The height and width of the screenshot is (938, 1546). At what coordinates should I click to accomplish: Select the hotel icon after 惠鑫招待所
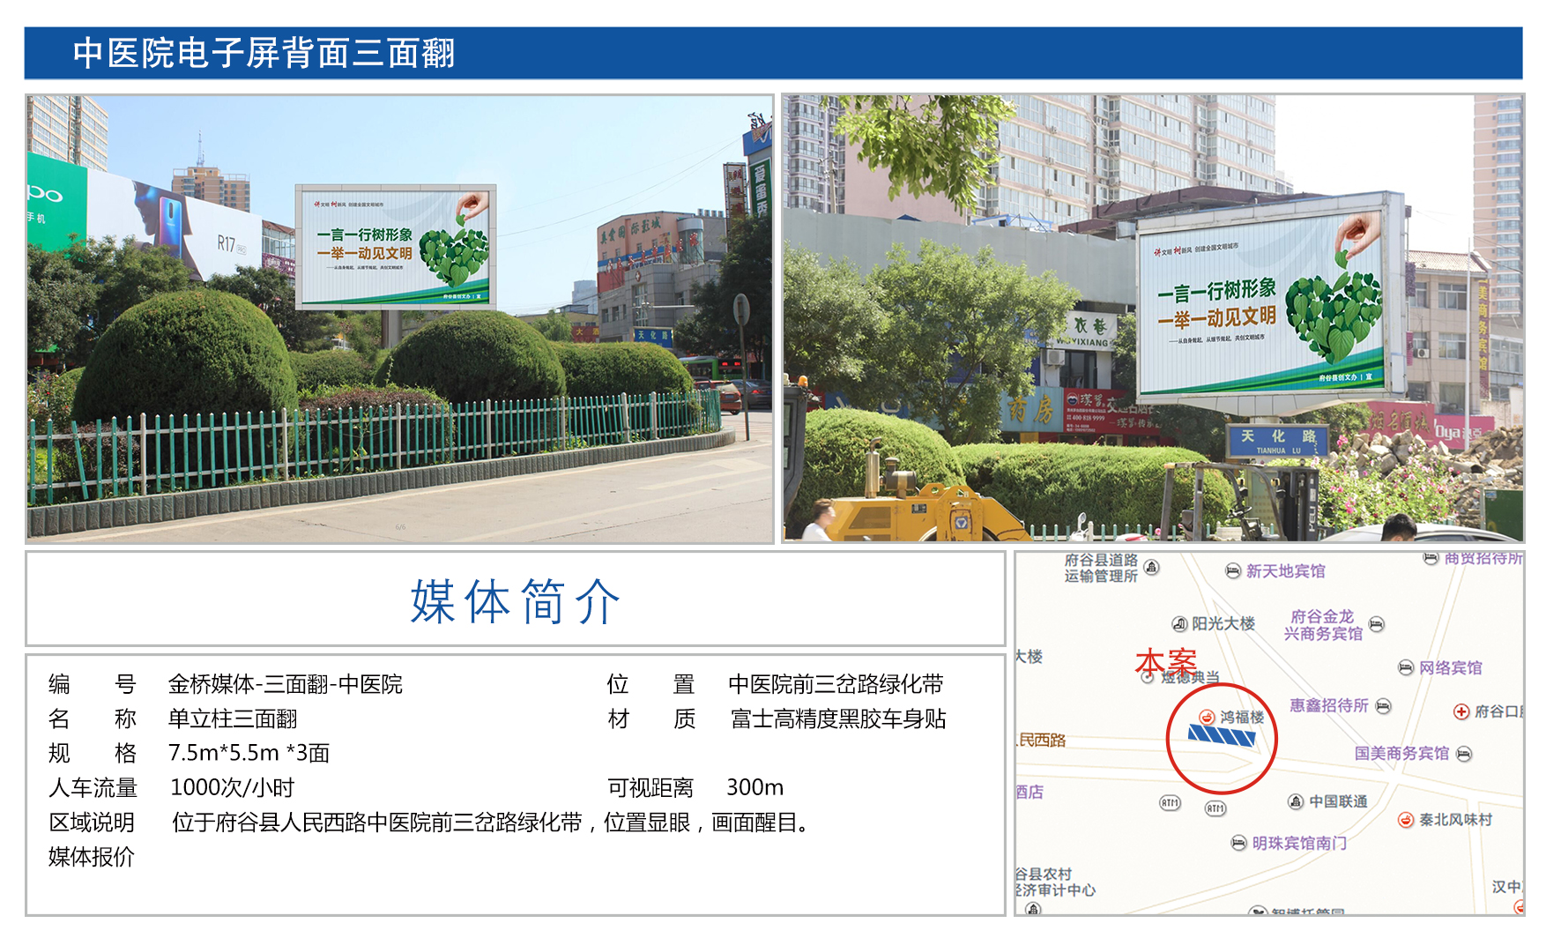(1383, 706)
